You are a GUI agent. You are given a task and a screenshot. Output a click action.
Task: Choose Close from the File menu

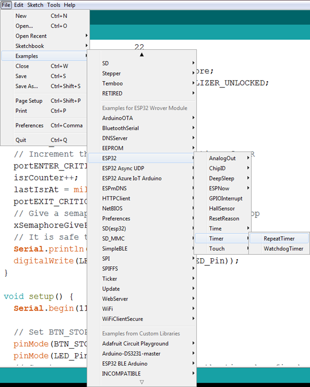[45, 66]
